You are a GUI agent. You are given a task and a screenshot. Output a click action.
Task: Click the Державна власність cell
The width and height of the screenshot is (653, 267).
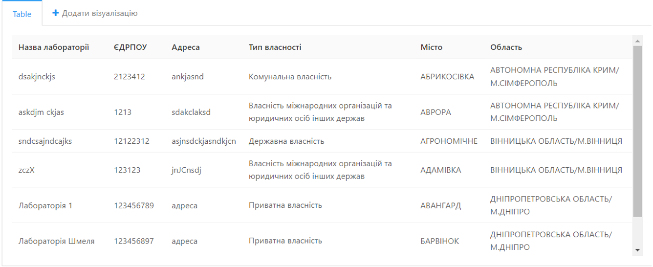tap(286, 141)
